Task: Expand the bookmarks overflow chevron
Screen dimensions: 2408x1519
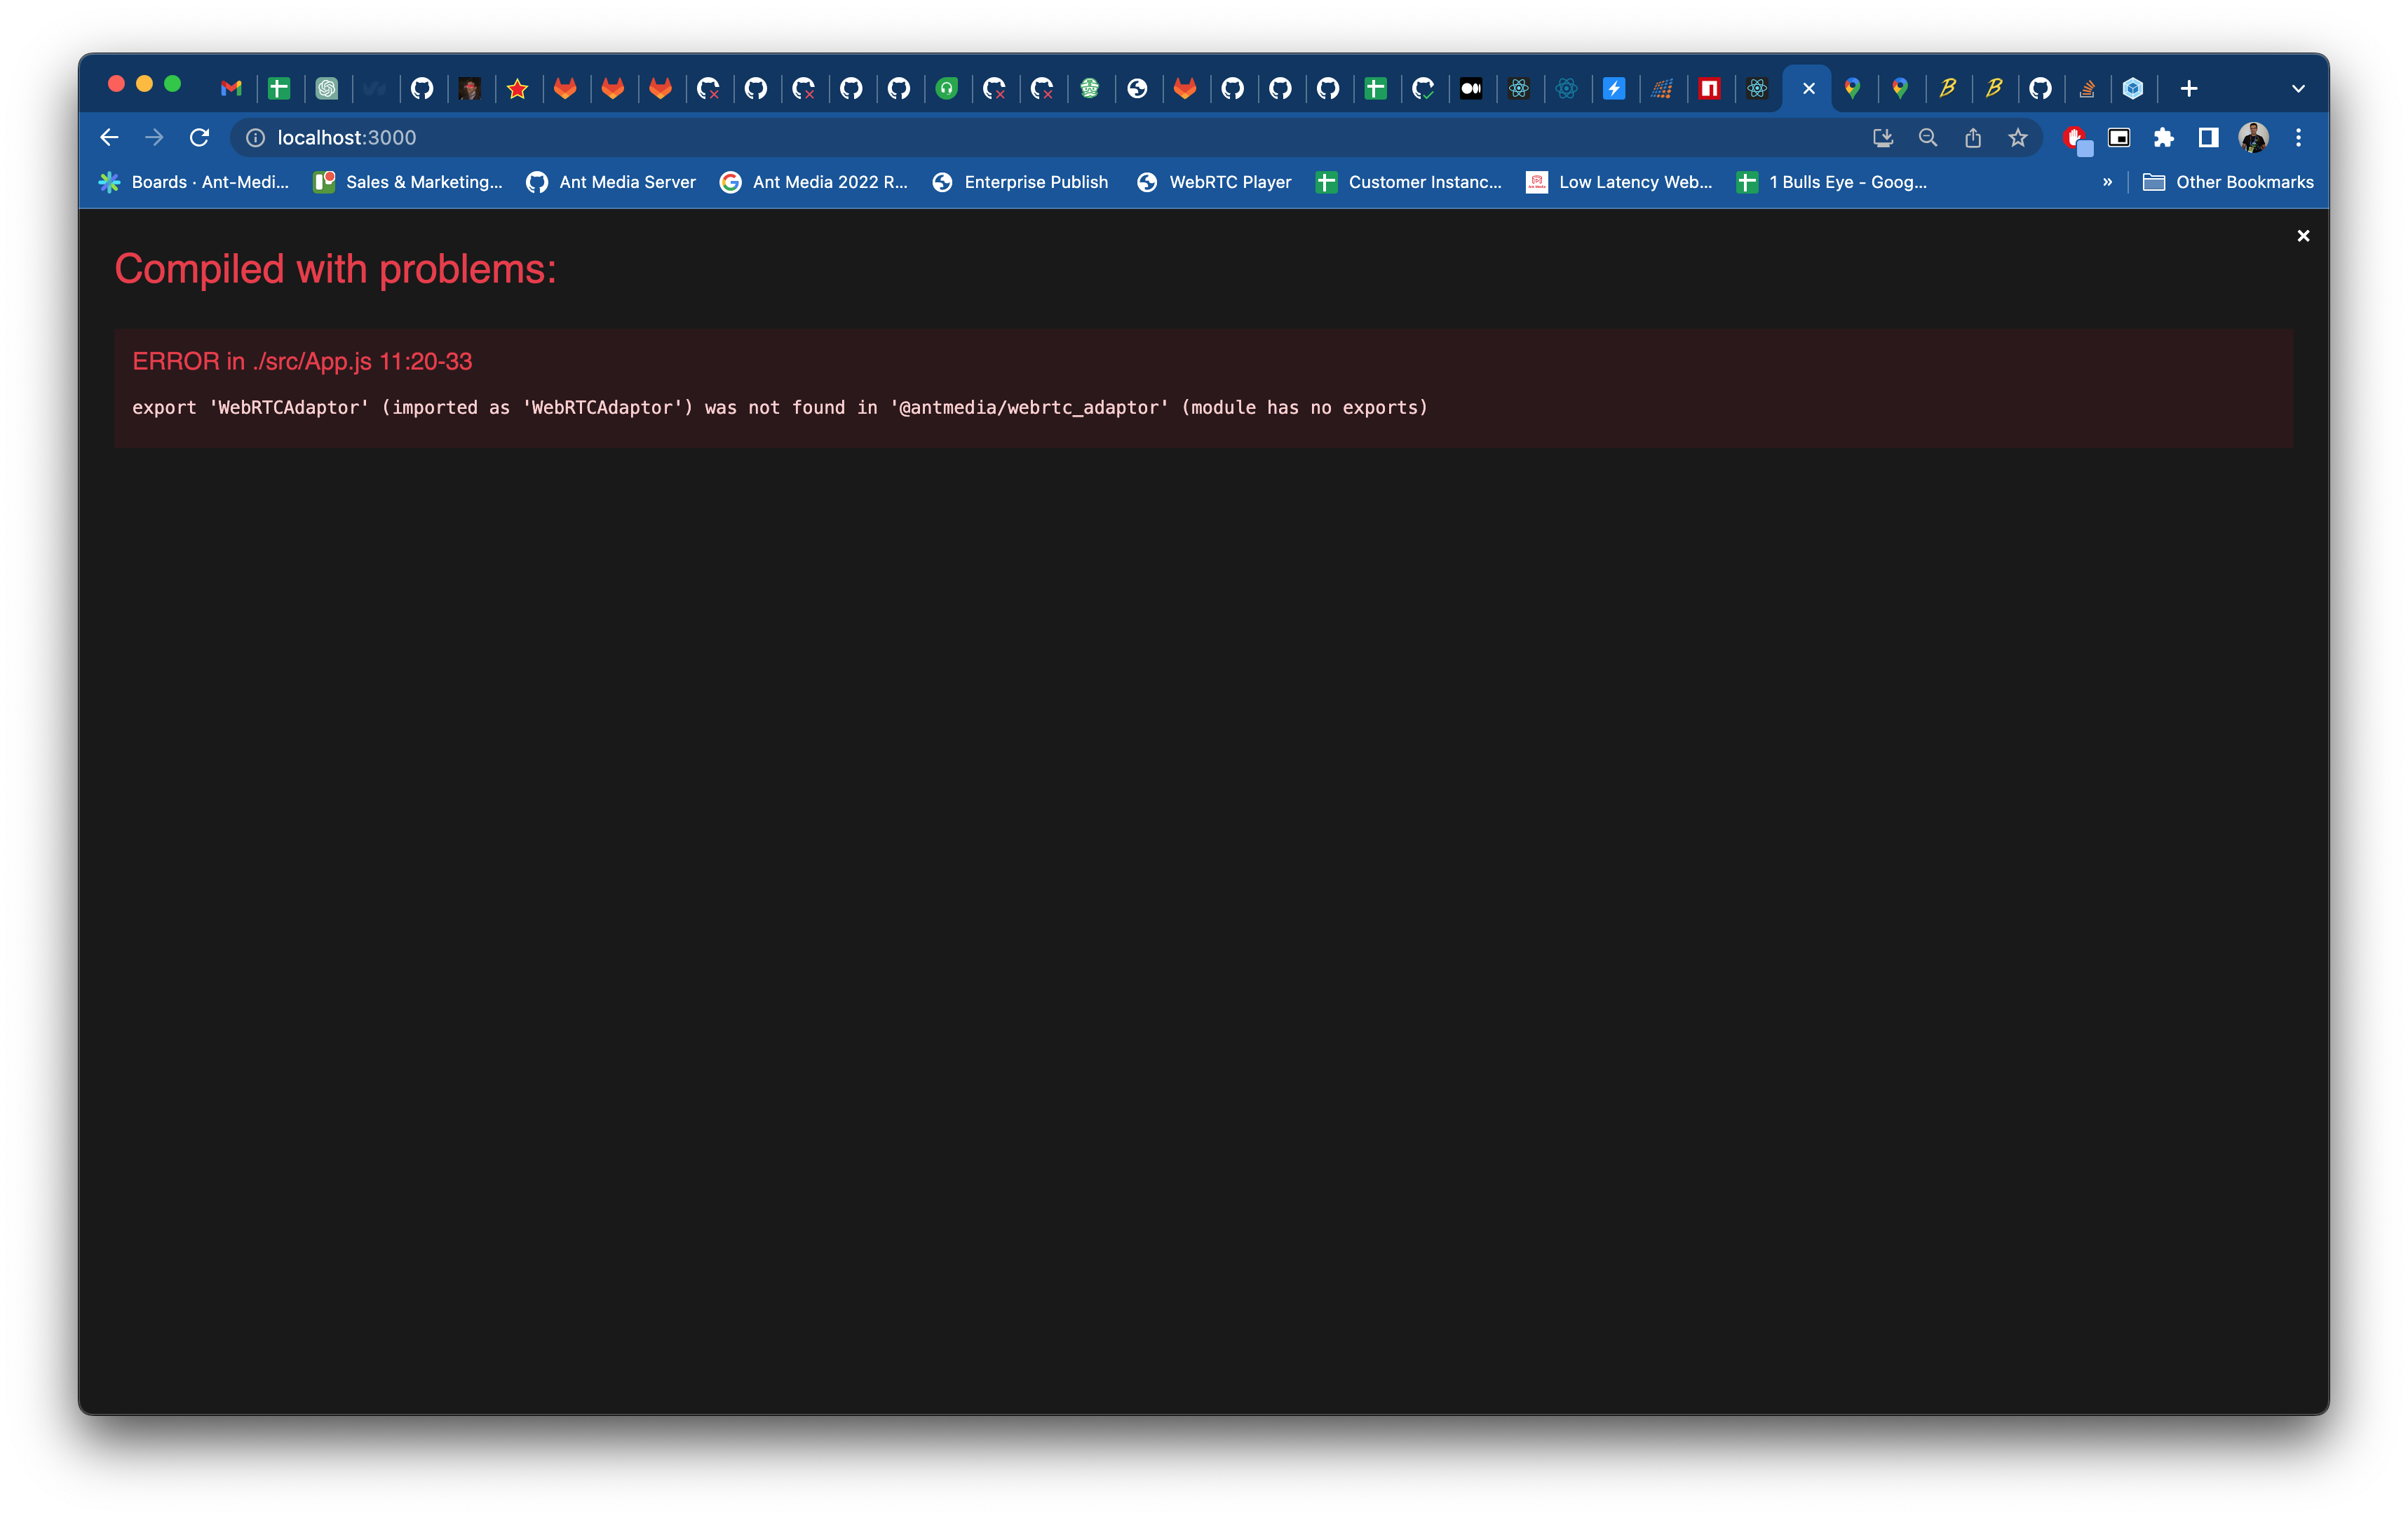Action: 2108,182
